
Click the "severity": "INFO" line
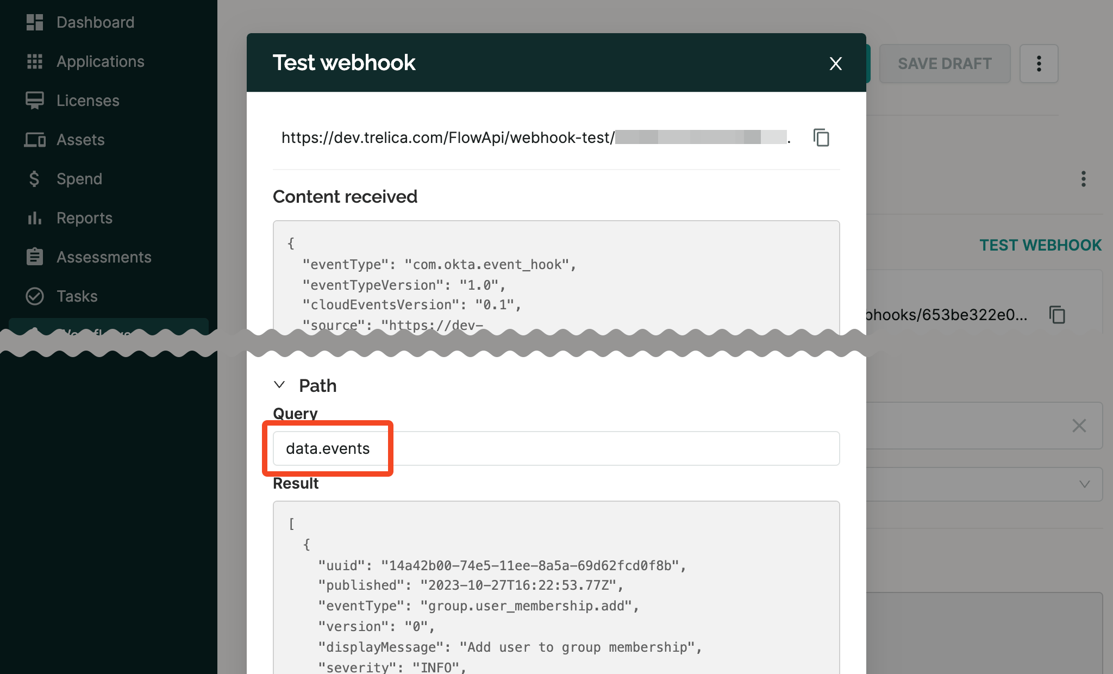click(x=392, y=667)
